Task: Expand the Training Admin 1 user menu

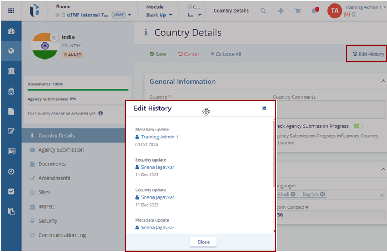Action: click(x=383, y=8)
